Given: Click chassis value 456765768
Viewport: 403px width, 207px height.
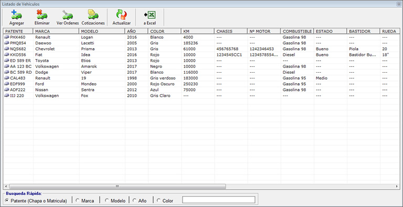Looking at the screenshot, I should click(x=227, y=49).
